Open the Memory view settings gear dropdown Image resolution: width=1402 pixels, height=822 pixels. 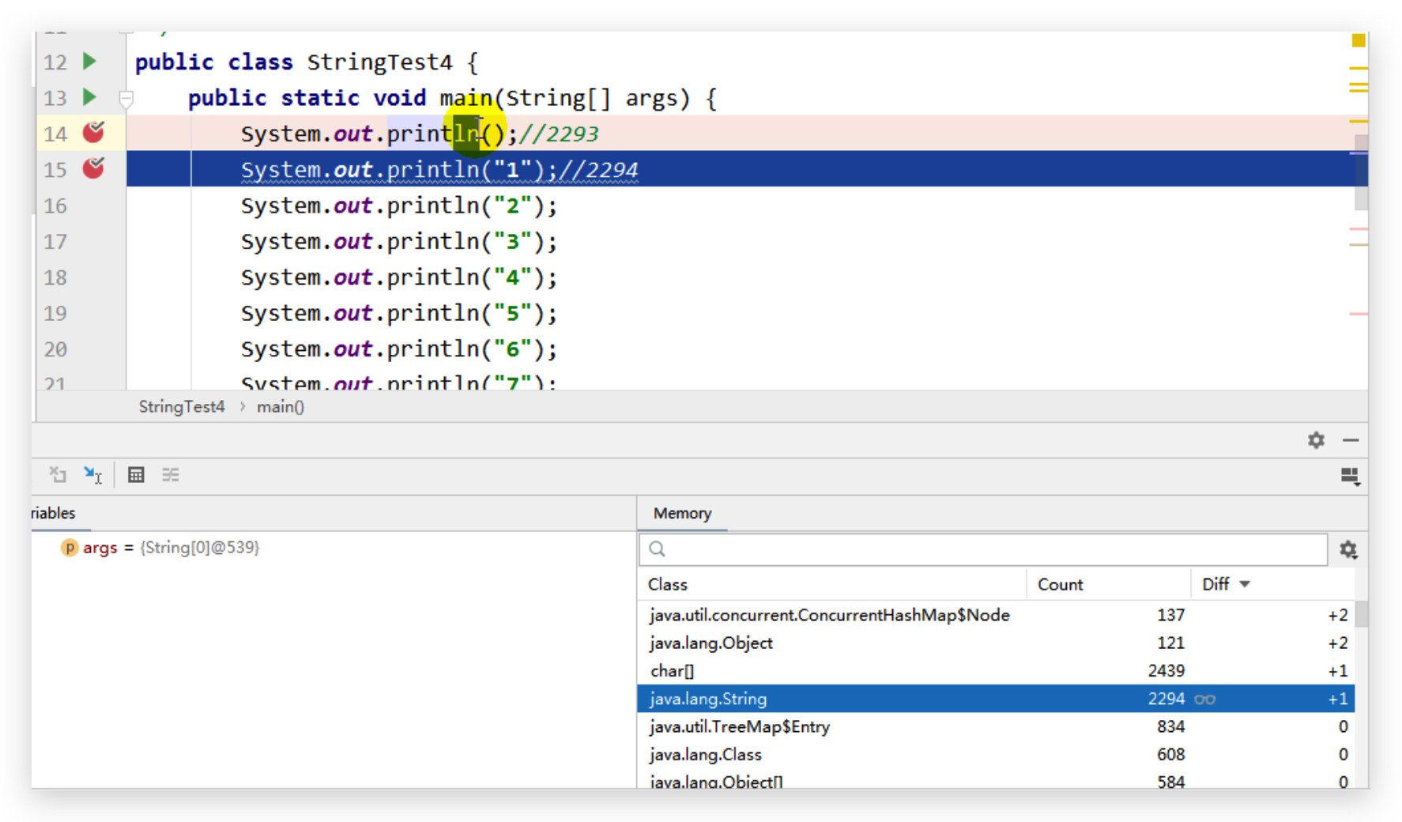coord(1348,550)
